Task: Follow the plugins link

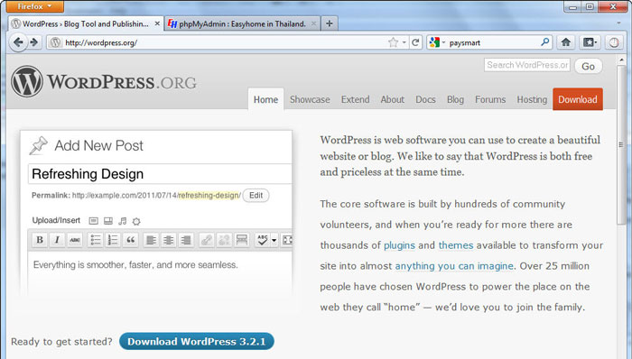Action: pyautogui.click(x=399, y=245)
